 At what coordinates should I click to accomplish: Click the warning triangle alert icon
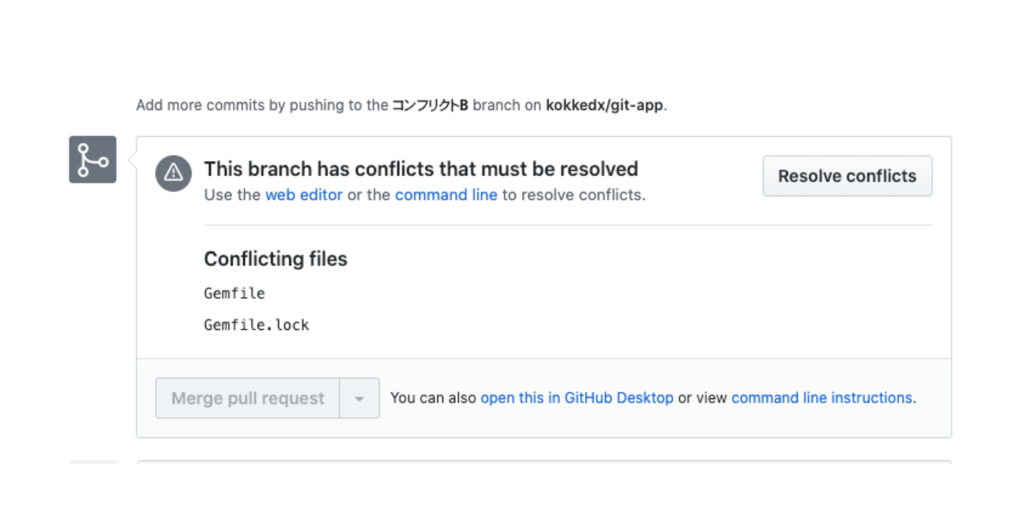tap(173, 173)
